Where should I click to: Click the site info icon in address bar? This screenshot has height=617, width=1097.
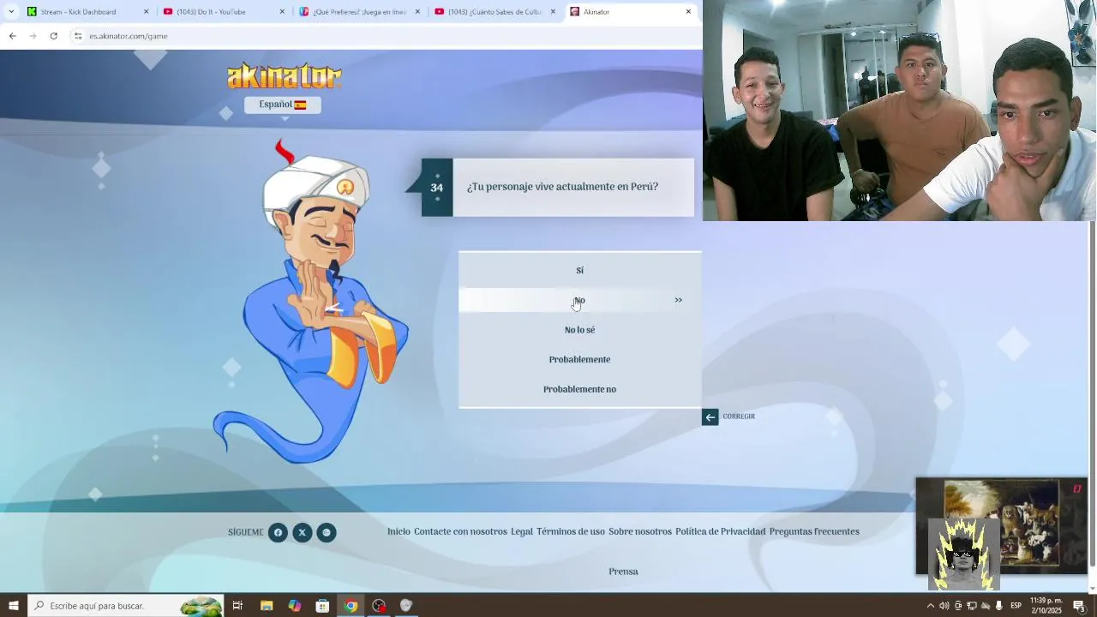(78, 36)
